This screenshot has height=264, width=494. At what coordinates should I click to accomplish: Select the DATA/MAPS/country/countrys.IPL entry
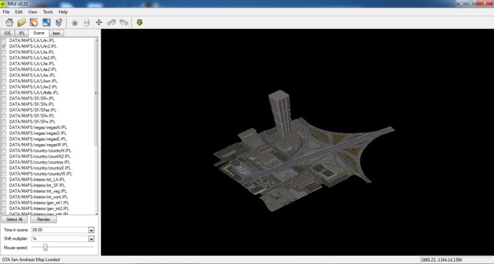click(40, 162)
